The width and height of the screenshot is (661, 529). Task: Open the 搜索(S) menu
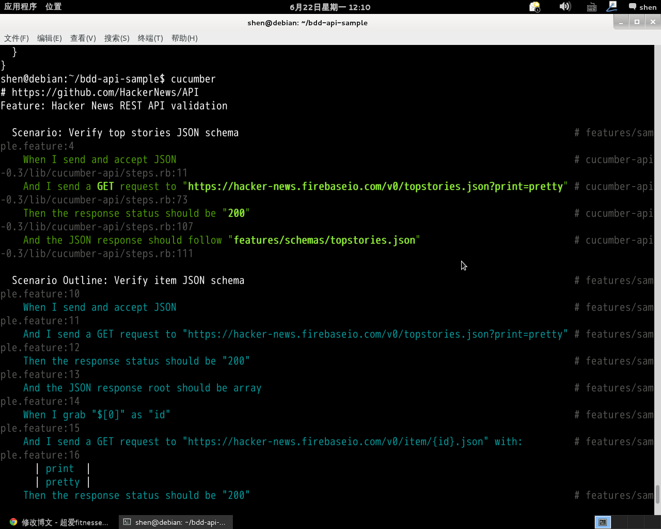[117, 38]
